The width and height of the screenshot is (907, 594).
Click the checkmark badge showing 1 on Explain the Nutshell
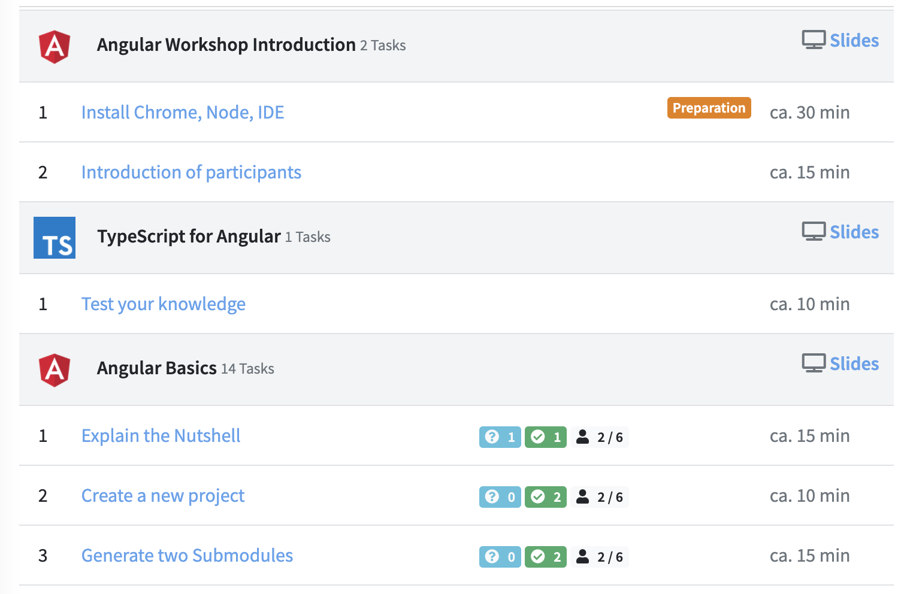click(545, 437)
